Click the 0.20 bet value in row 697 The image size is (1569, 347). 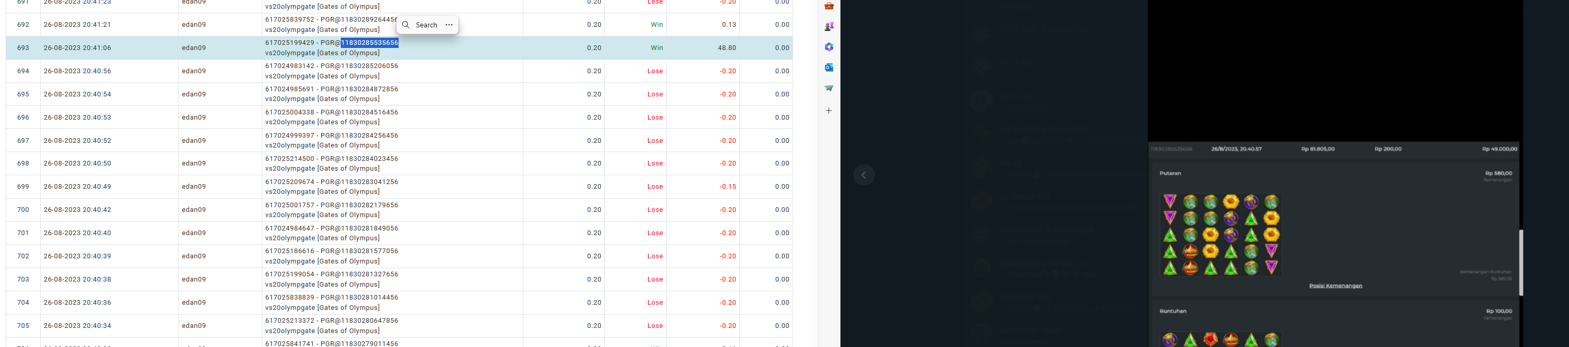pyautogui.click(x=594, y=141)
